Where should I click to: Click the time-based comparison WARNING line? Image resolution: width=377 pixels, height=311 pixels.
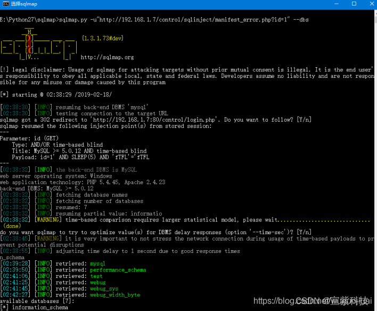(x=185, y=220)
